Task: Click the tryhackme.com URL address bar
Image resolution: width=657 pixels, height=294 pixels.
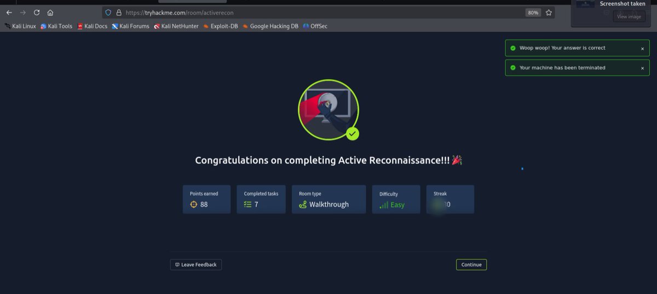Action: coord(328,13)
